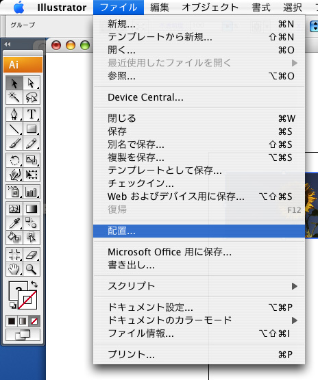The width and height of the screenshot is (318, 380).
Task: Select the Paintbrush tool
Action: [14, 143]
